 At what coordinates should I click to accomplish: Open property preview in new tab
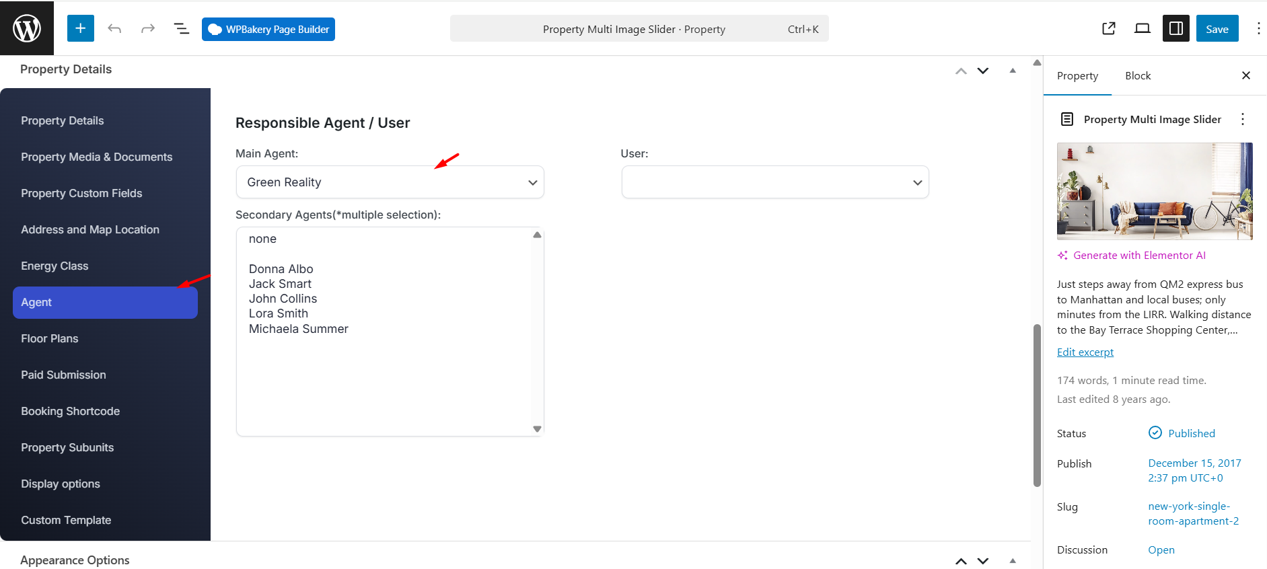pyautogui.click(x=1109, y=28)
